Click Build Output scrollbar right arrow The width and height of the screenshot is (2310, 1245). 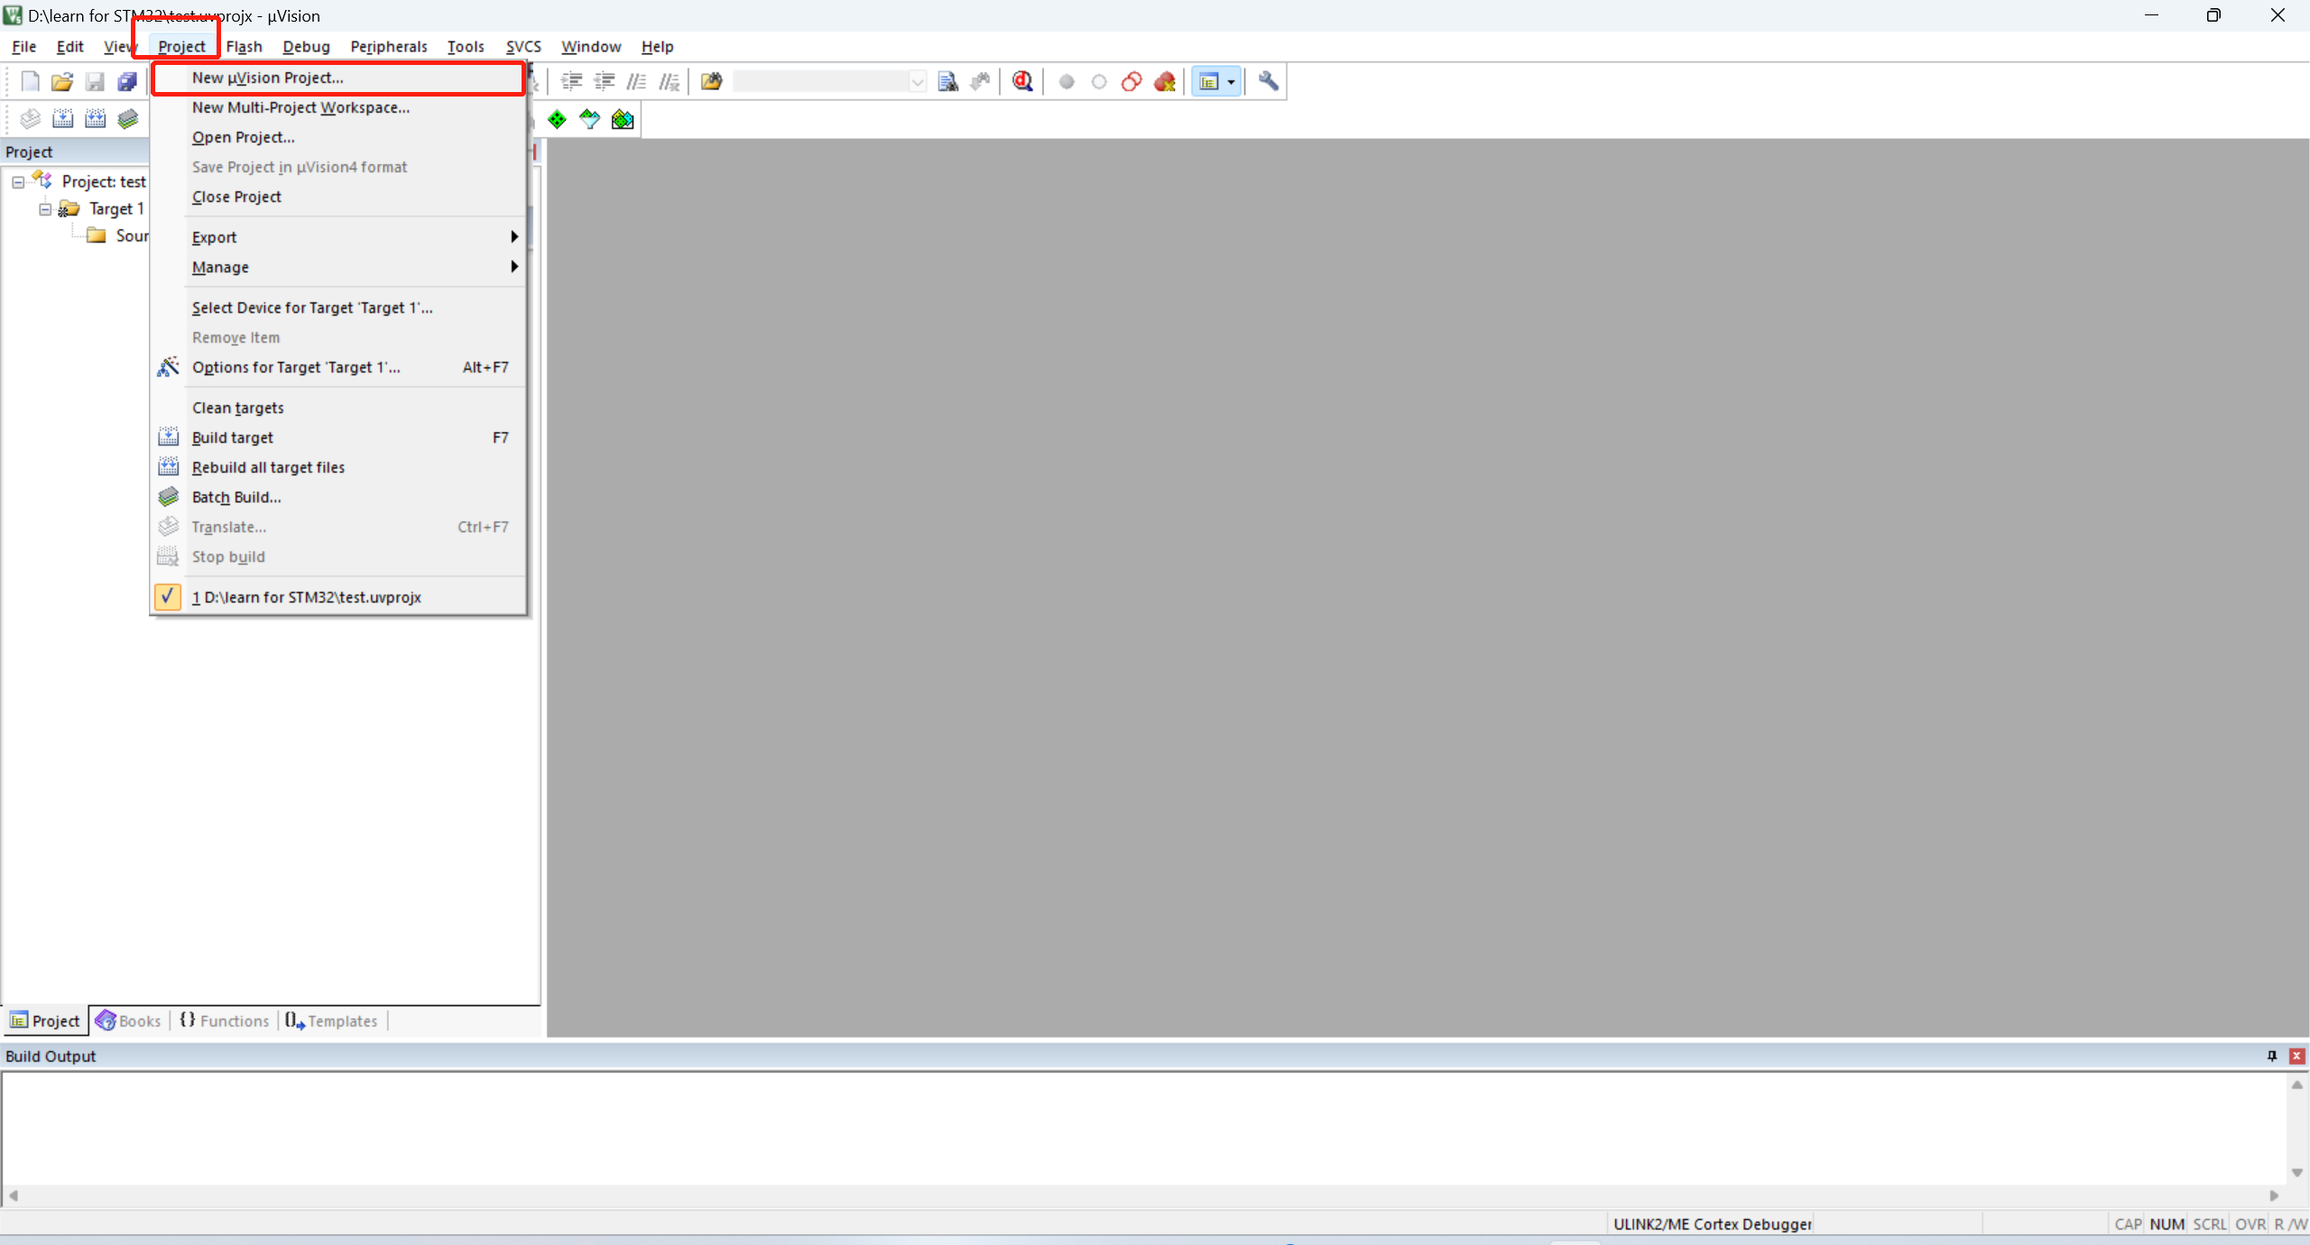tap(2274, 1195)
